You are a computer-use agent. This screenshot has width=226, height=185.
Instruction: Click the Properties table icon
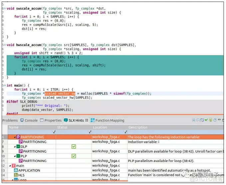pyautogui.click(x=42, y=120)
